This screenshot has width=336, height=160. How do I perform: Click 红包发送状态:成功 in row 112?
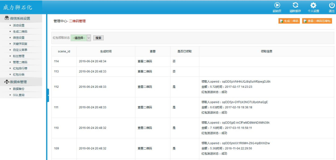(214, 92)
